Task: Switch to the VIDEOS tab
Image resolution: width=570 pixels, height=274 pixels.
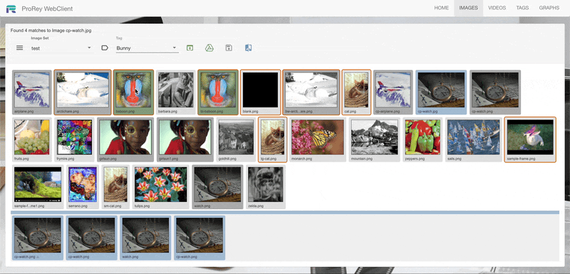Action: [x=497, y=8]
